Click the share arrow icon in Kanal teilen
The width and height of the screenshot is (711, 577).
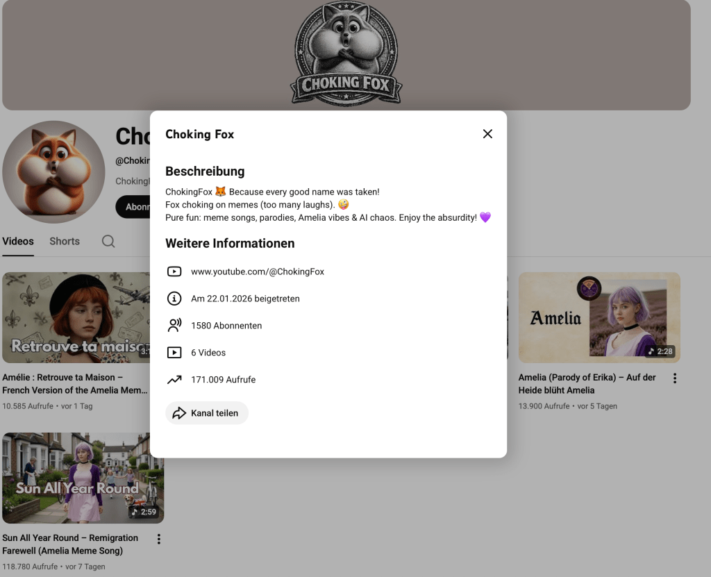179,413
